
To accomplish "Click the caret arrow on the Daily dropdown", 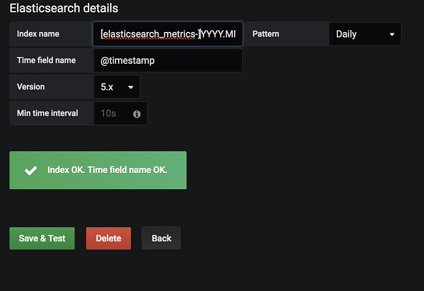I will pos(392,34).
